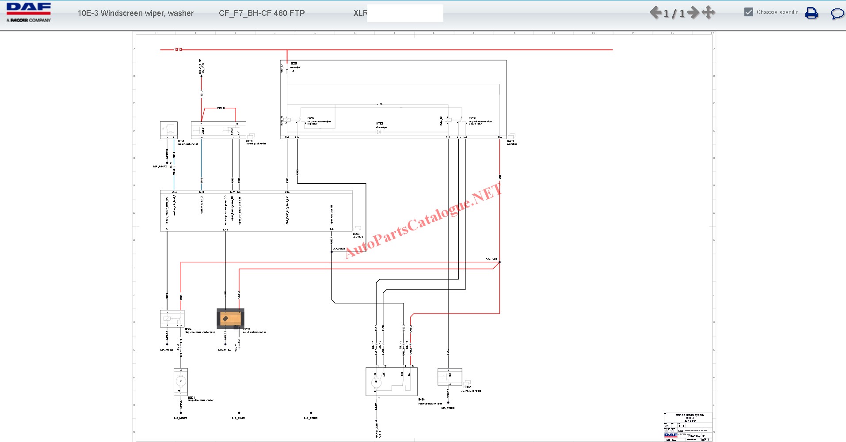Click the washer level sensor box
846x442 pixels.
tap(168, 130)
